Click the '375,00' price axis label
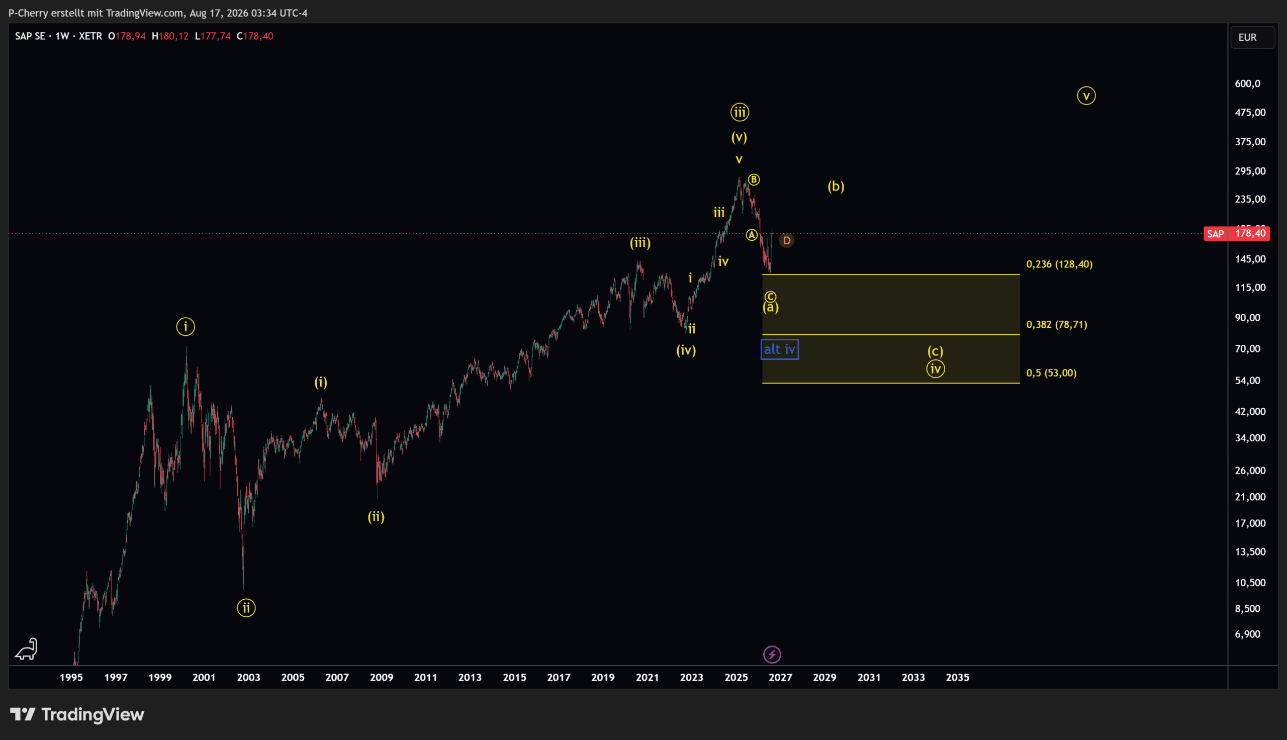 (1250, 142)
